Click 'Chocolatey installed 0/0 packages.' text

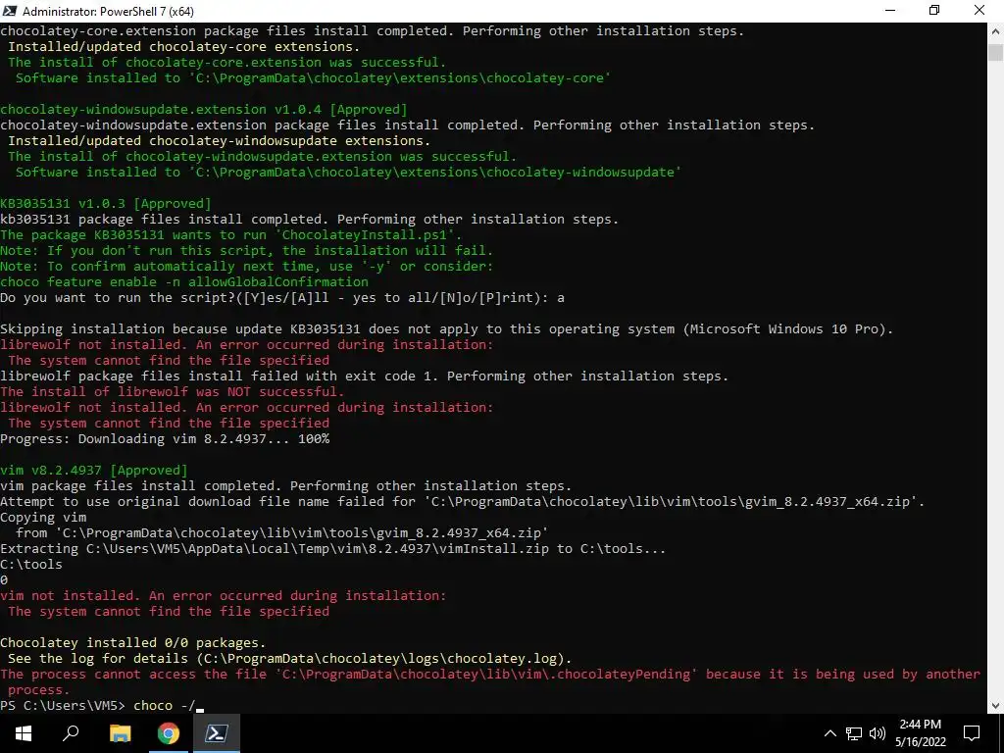[132, 643]
